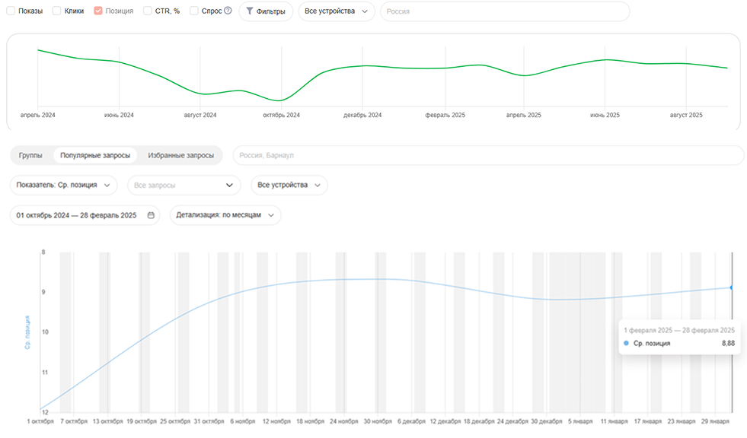Click the Россия region input field
Image resolution: width=747 pixels, height=438 pixels.
pos(504,11)
